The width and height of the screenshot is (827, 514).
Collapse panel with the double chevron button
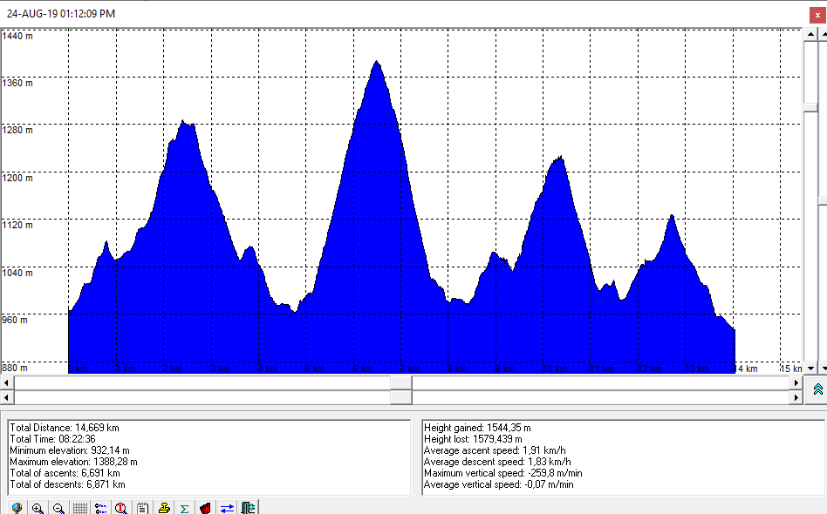(x=817, y=389)
